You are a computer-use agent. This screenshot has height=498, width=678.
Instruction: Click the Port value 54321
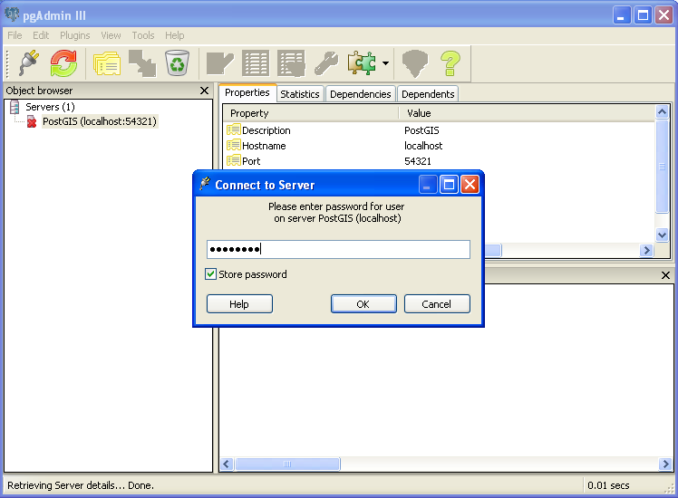click(x=418, y=161)
